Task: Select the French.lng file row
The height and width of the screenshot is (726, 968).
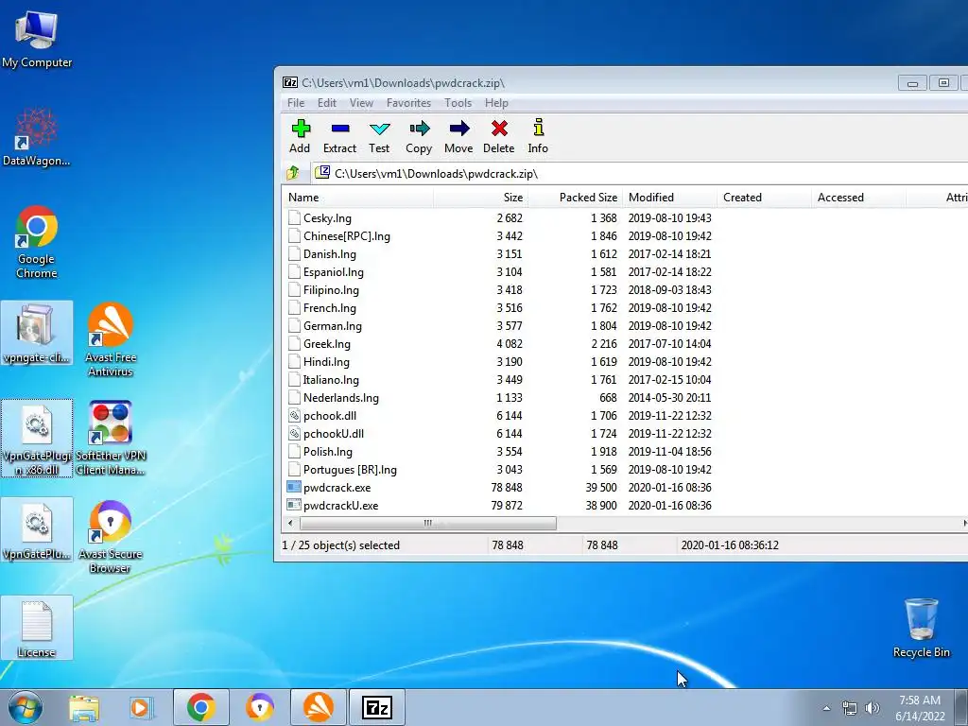Action: 624,307
